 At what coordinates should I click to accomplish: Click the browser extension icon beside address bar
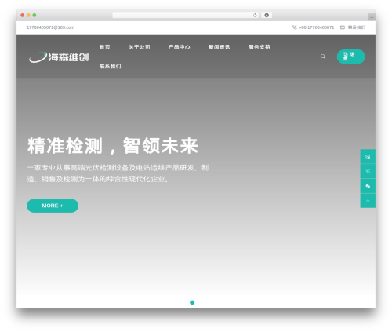(x=267, y=15)
